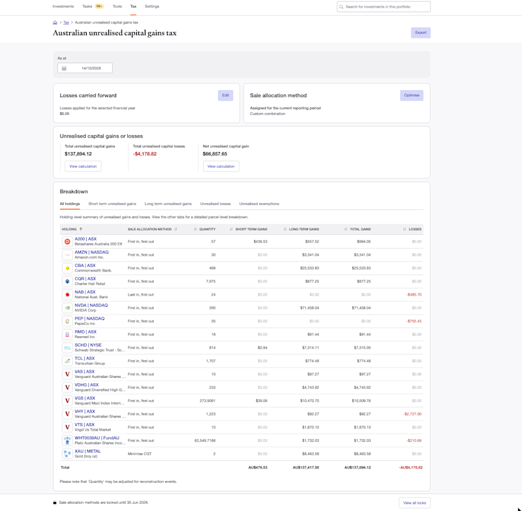This screenshot has height=511, width=522.
Task: Click the home breadcrumb icon
Action: point(55,23)
